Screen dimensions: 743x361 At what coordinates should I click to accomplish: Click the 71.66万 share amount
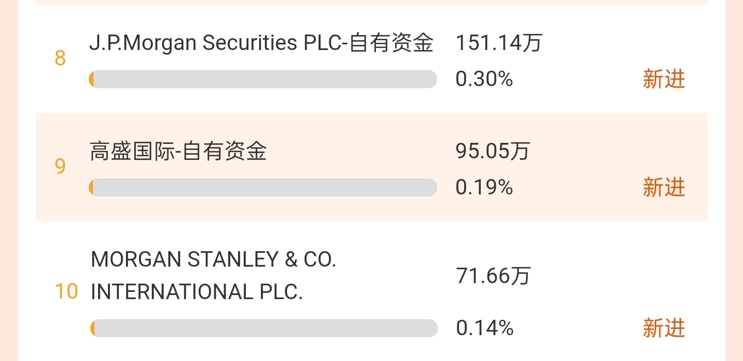(493, 276)
